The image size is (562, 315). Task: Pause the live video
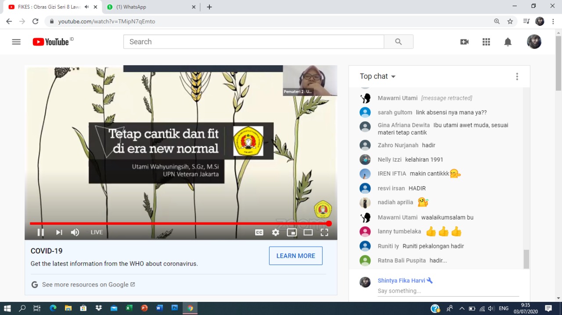pos(40,233)
